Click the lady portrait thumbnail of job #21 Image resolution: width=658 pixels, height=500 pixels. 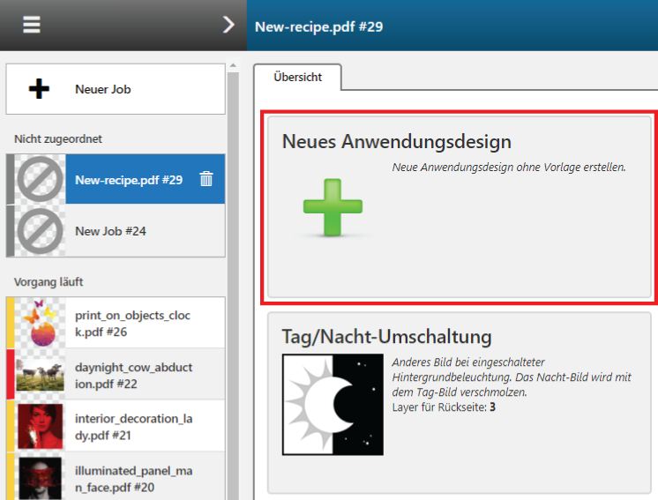[39, 427]
